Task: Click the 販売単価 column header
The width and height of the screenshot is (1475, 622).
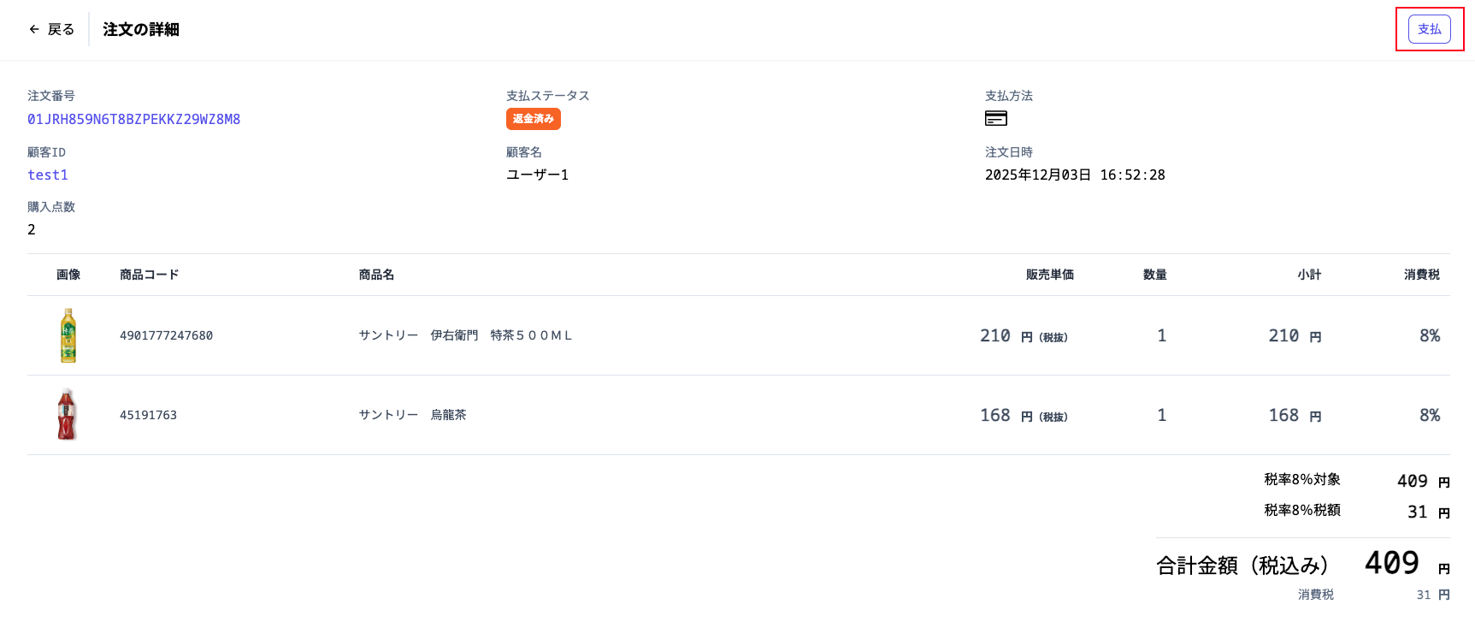Action: [x=1050, y=275]
